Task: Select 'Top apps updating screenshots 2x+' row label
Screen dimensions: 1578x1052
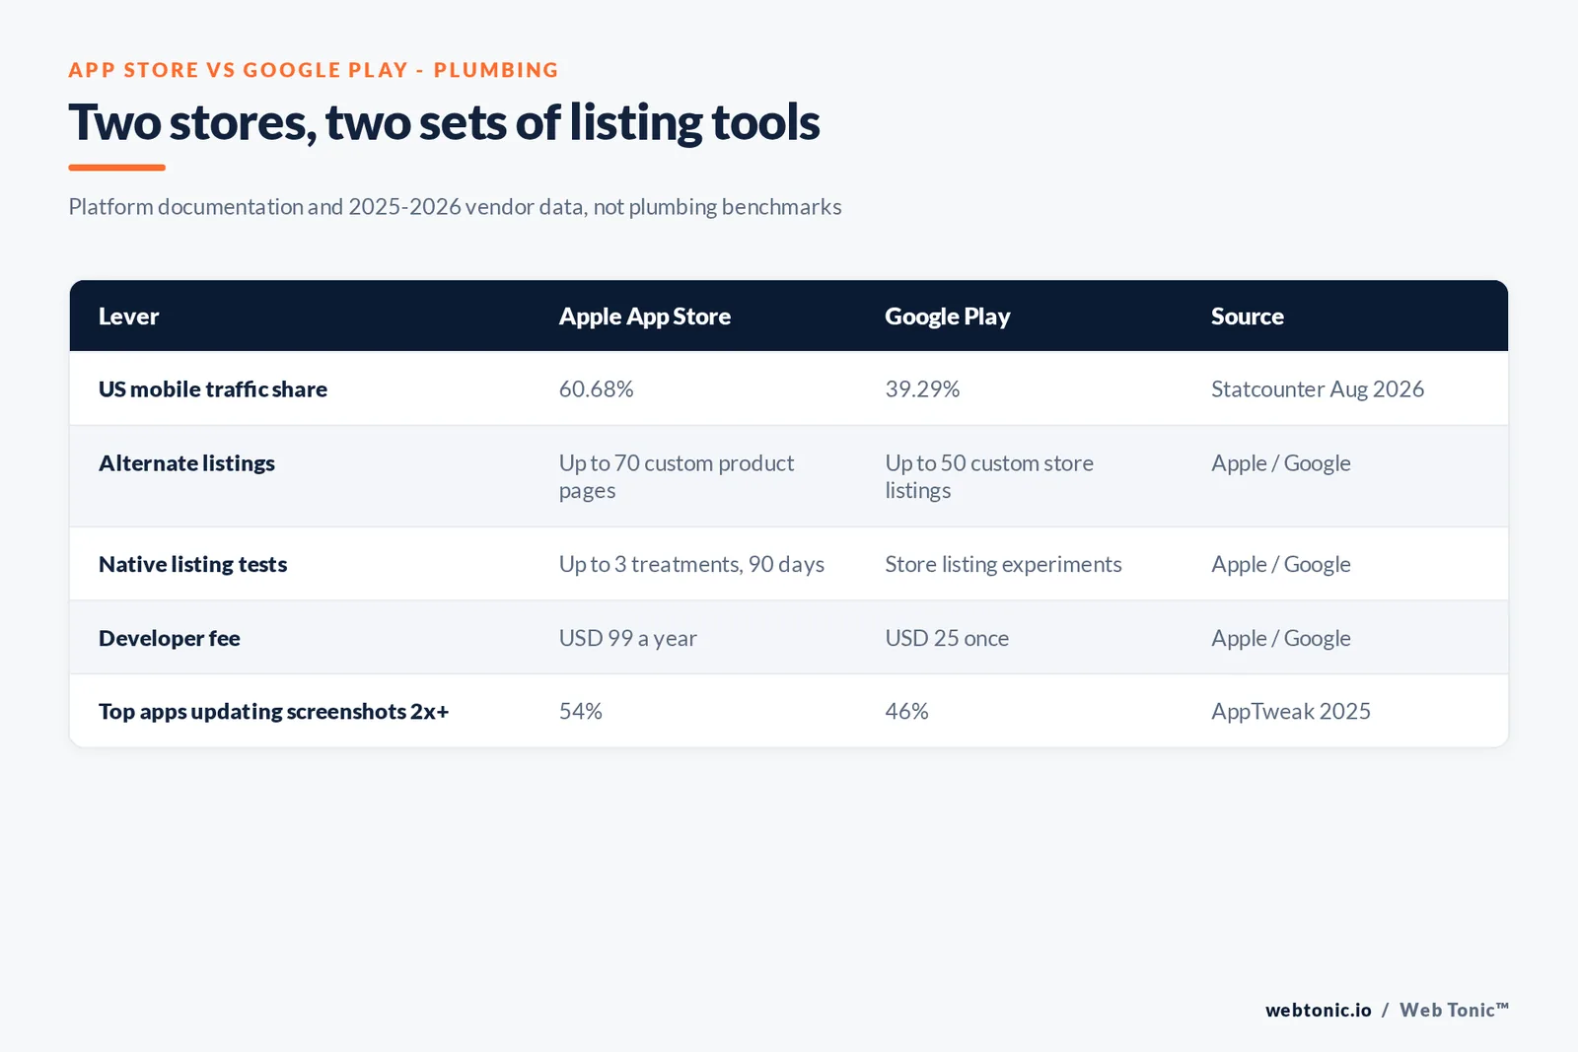Action: point(274,712)
